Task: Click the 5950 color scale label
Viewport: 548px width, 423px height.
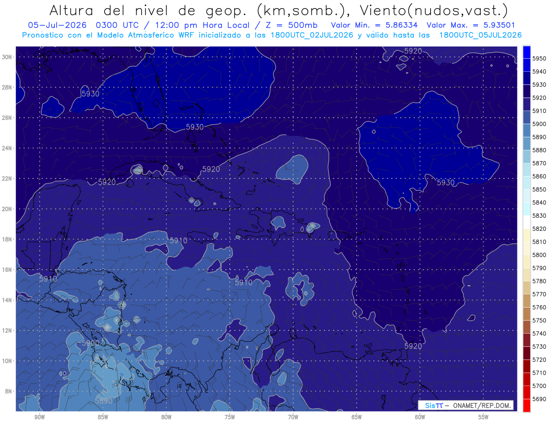Action: coord(540,58)
